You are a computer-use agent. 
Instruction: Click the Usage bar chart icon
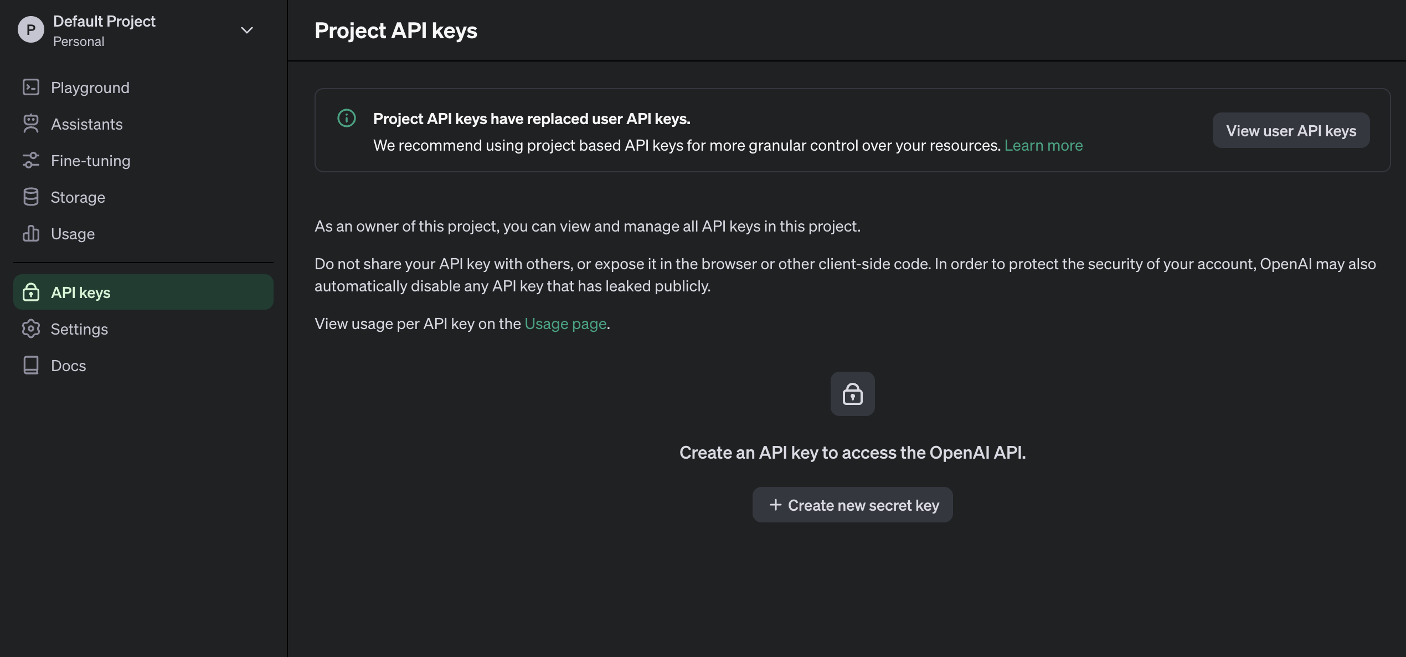[x=31, y=233]
